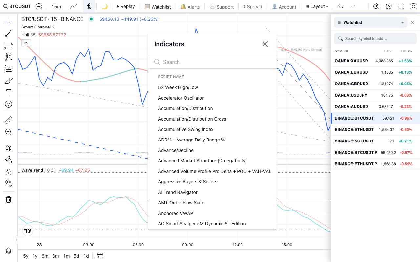Viewport: 420px width, 262px height.
Task: Open the emoji and icons tool
Action: (9, 104)
